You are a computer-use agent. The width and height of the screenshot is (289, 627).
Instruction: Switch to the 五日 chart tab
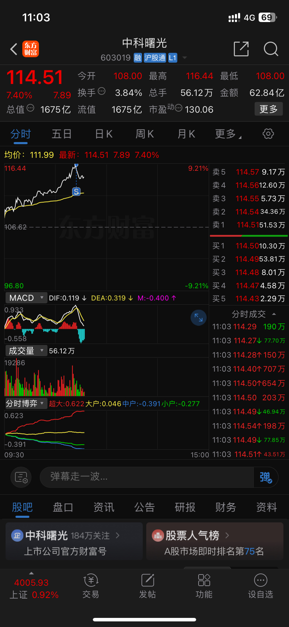point(62,134)
